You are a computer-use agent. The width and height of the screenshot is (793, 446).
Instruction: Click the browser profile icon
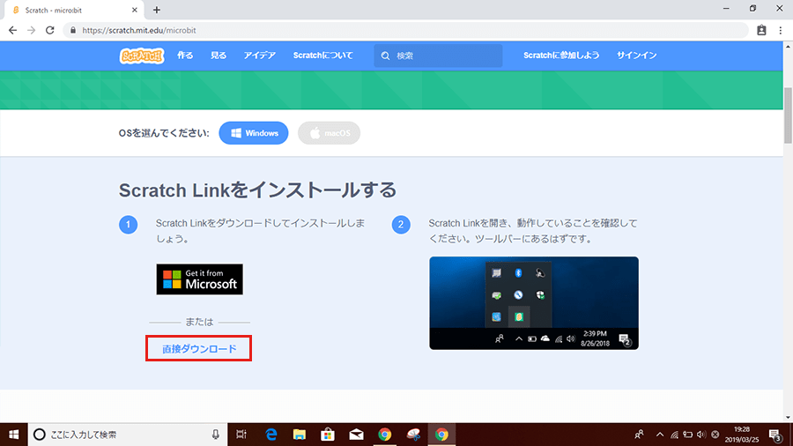click(x=761, y=30)
